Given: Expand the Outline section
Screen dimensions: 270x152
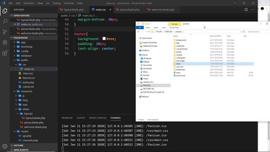Looking at the screenshot, I should [12, 145].
